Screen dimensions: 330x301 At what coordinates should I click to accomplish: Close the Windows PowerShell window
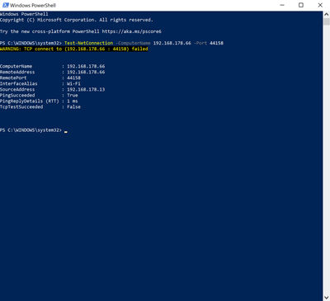click(320, 5)
